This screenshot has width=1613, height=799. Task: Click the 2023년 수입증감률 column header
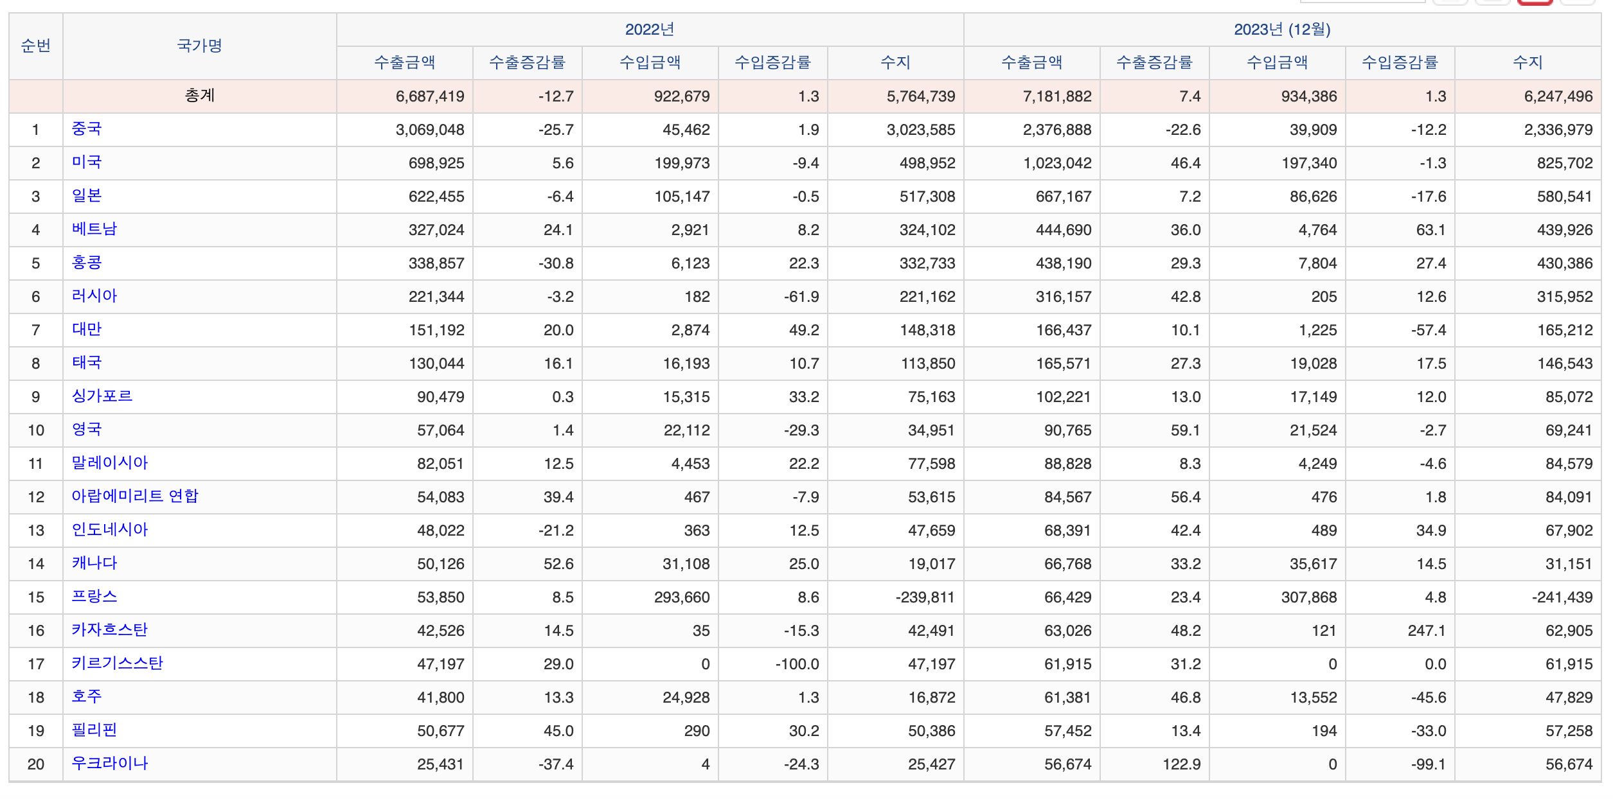coord(1400,63)
